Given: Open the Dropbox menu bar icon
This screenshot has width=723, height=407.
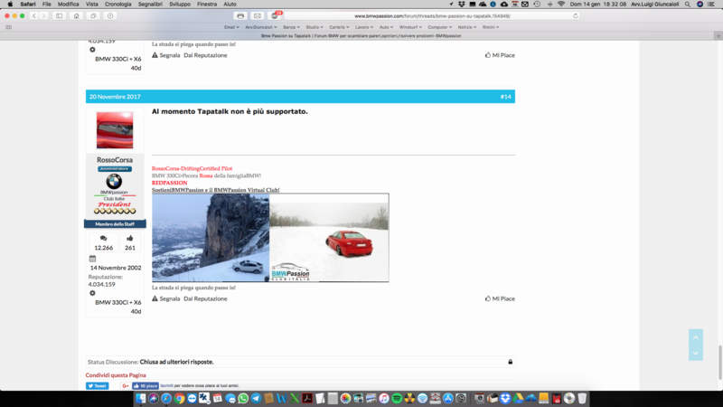Looking at the screenshot, I should 462,5.
